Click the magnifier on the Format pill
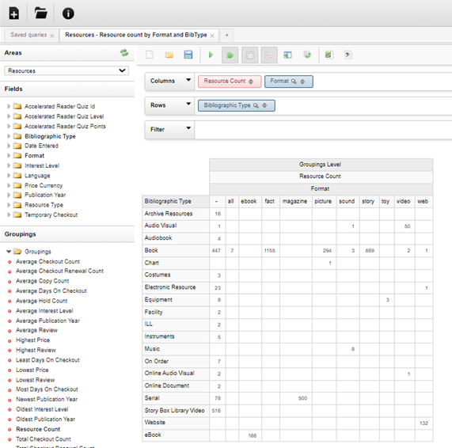 (294, 82)
